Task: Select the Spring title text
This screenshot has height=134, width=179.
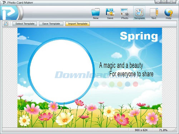Action: tap(139, 36)
